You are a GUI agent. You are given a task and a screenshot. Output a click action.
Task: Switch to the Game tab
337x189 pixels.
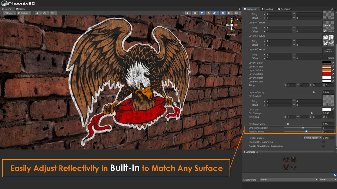tap(21, 9)
